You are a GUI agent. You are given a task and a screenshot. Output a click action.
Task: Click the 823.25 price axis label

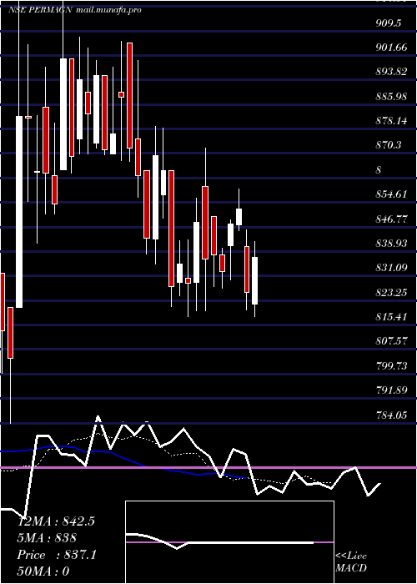coord(391,292)
